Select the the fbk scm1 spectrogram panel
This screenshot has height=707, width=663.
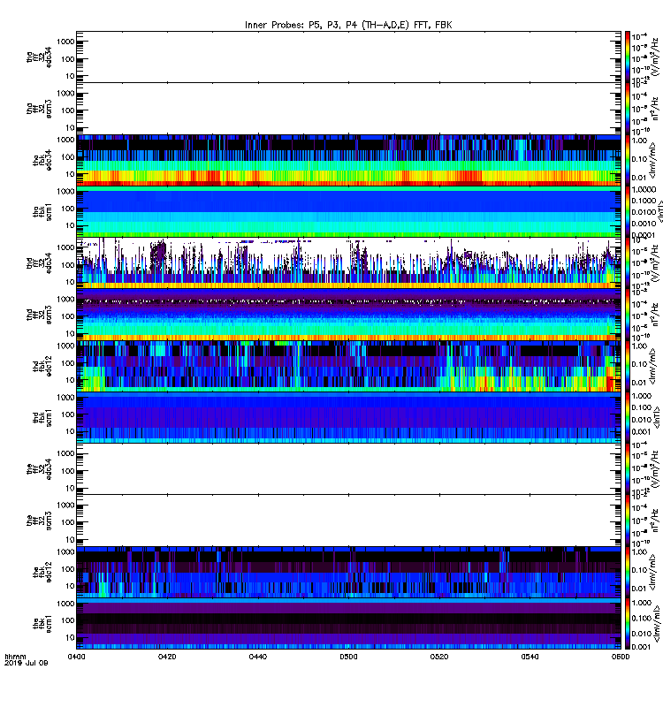[348, 624]
